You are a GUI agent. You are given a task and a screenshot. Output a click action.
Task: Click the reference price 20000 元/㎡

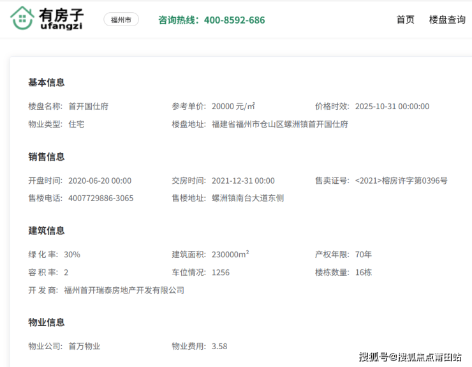[233, 107]
